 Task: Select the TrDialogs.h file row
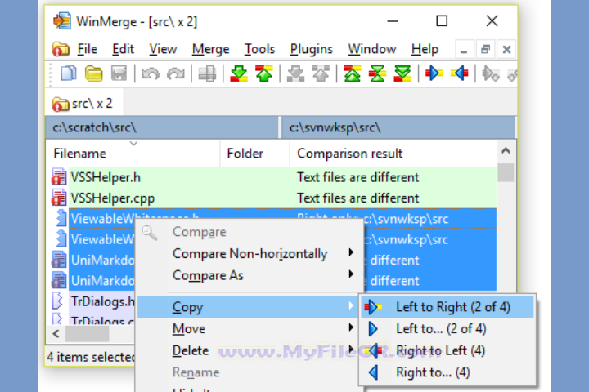click(x=92, y=301)
